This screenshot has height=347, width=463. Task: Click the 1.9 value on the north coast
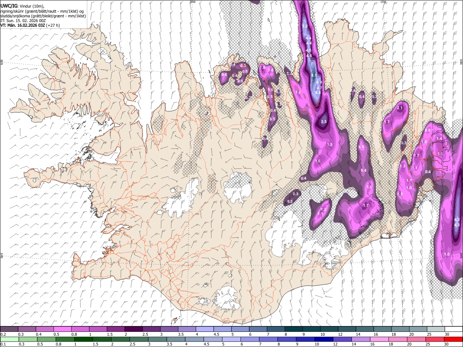pyautogui.click(x=263, y=68)
